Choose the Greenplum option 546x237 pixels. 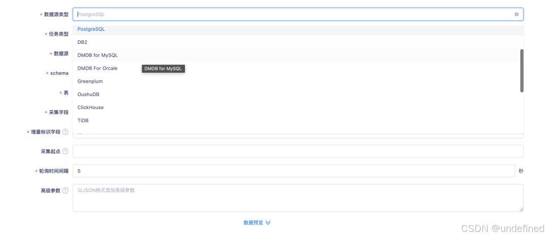[x=298, y=81]
